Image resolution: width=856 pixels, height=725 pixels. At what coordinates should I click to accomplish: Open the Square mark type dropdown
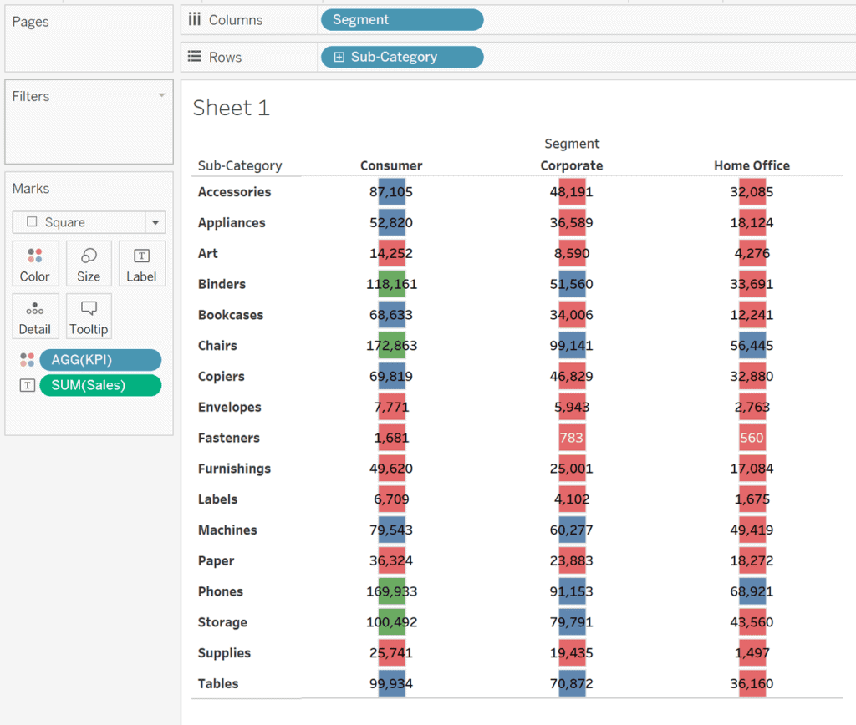(155, 222)
